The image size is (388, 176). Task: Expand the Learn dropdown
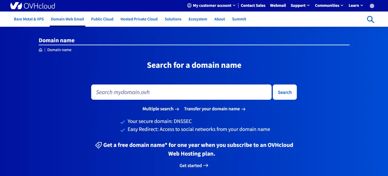pyautogui.click(x=356, y=5)
